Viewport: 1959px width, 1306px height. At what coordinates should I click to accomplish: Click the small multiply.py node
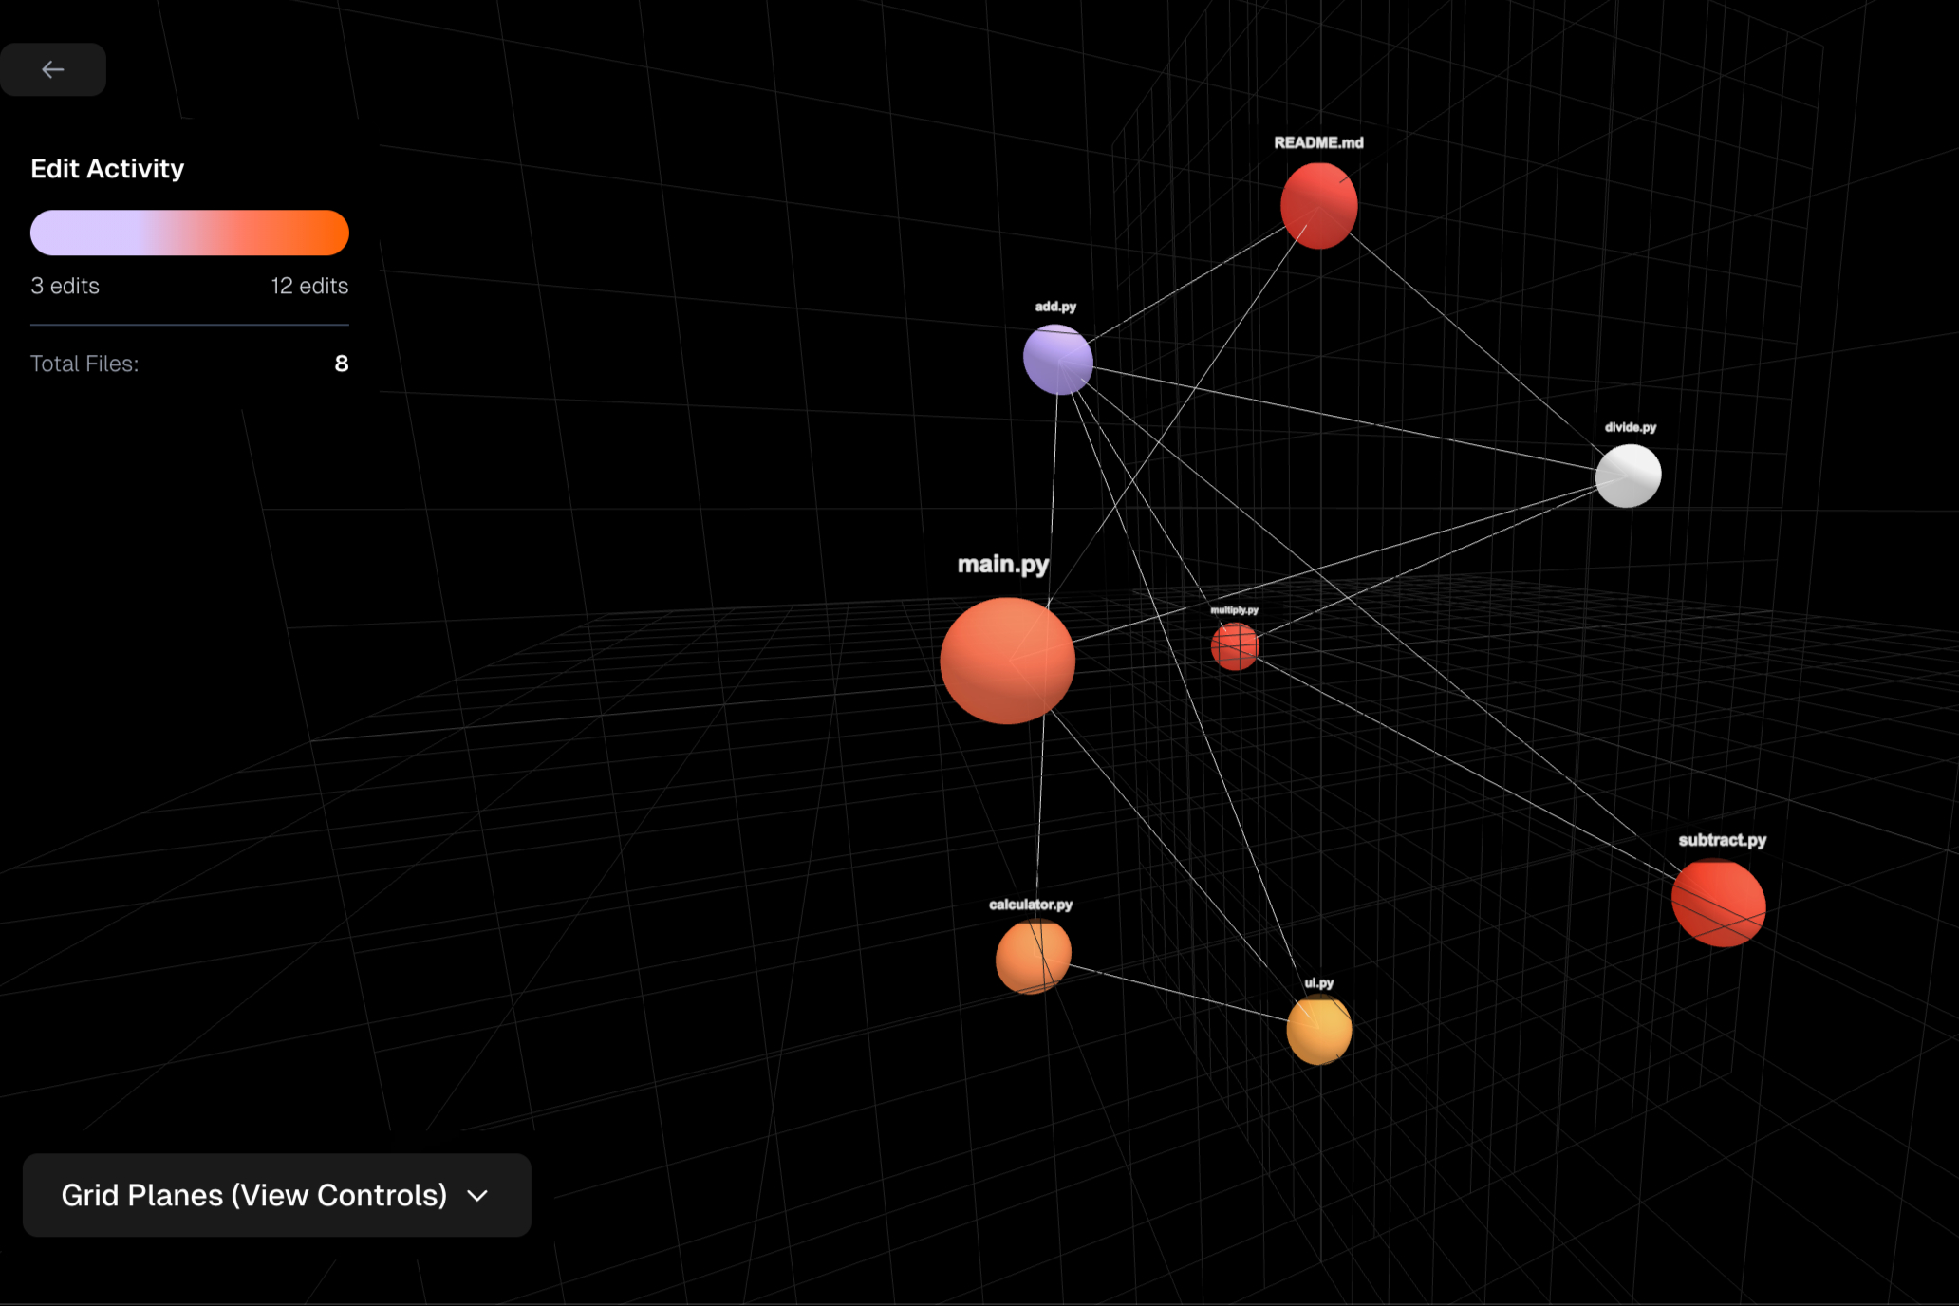point(1235,646)
